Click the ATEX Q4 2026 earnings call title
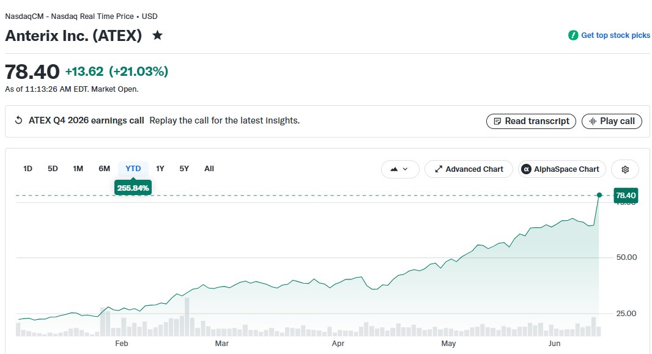The height and width of the screenshot is (354, 652). [x=86, y=120]
